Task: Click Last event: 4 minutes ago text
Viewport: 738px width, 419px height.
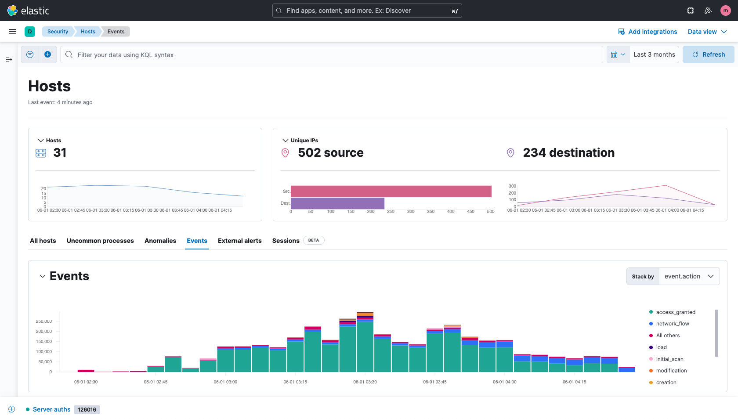Action: 60,102
